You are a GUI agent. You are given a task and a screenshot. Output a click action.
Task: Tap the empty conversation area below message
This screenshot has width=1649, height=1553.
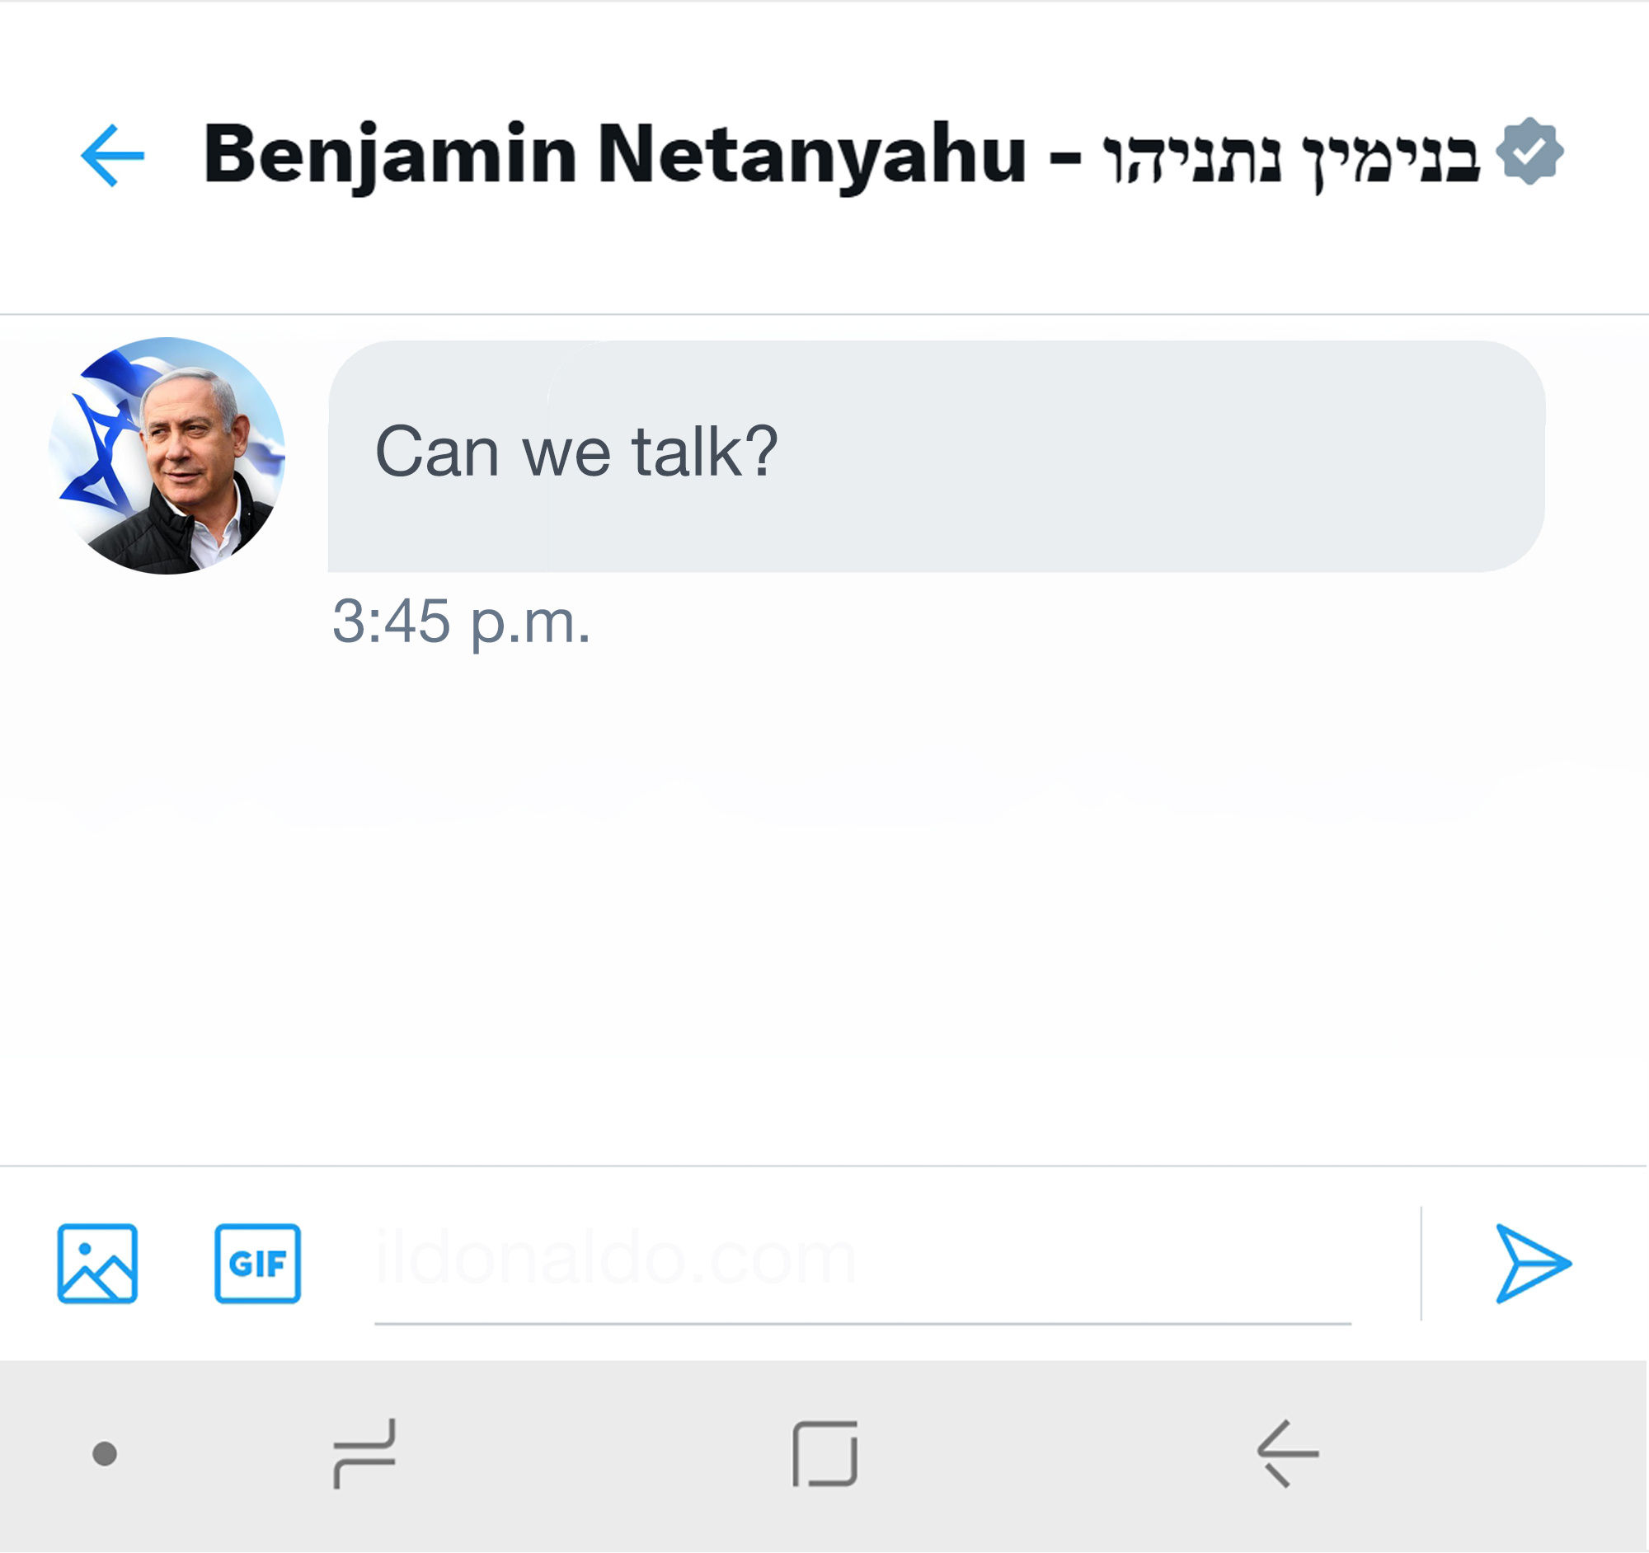click(x=824, y=912)
